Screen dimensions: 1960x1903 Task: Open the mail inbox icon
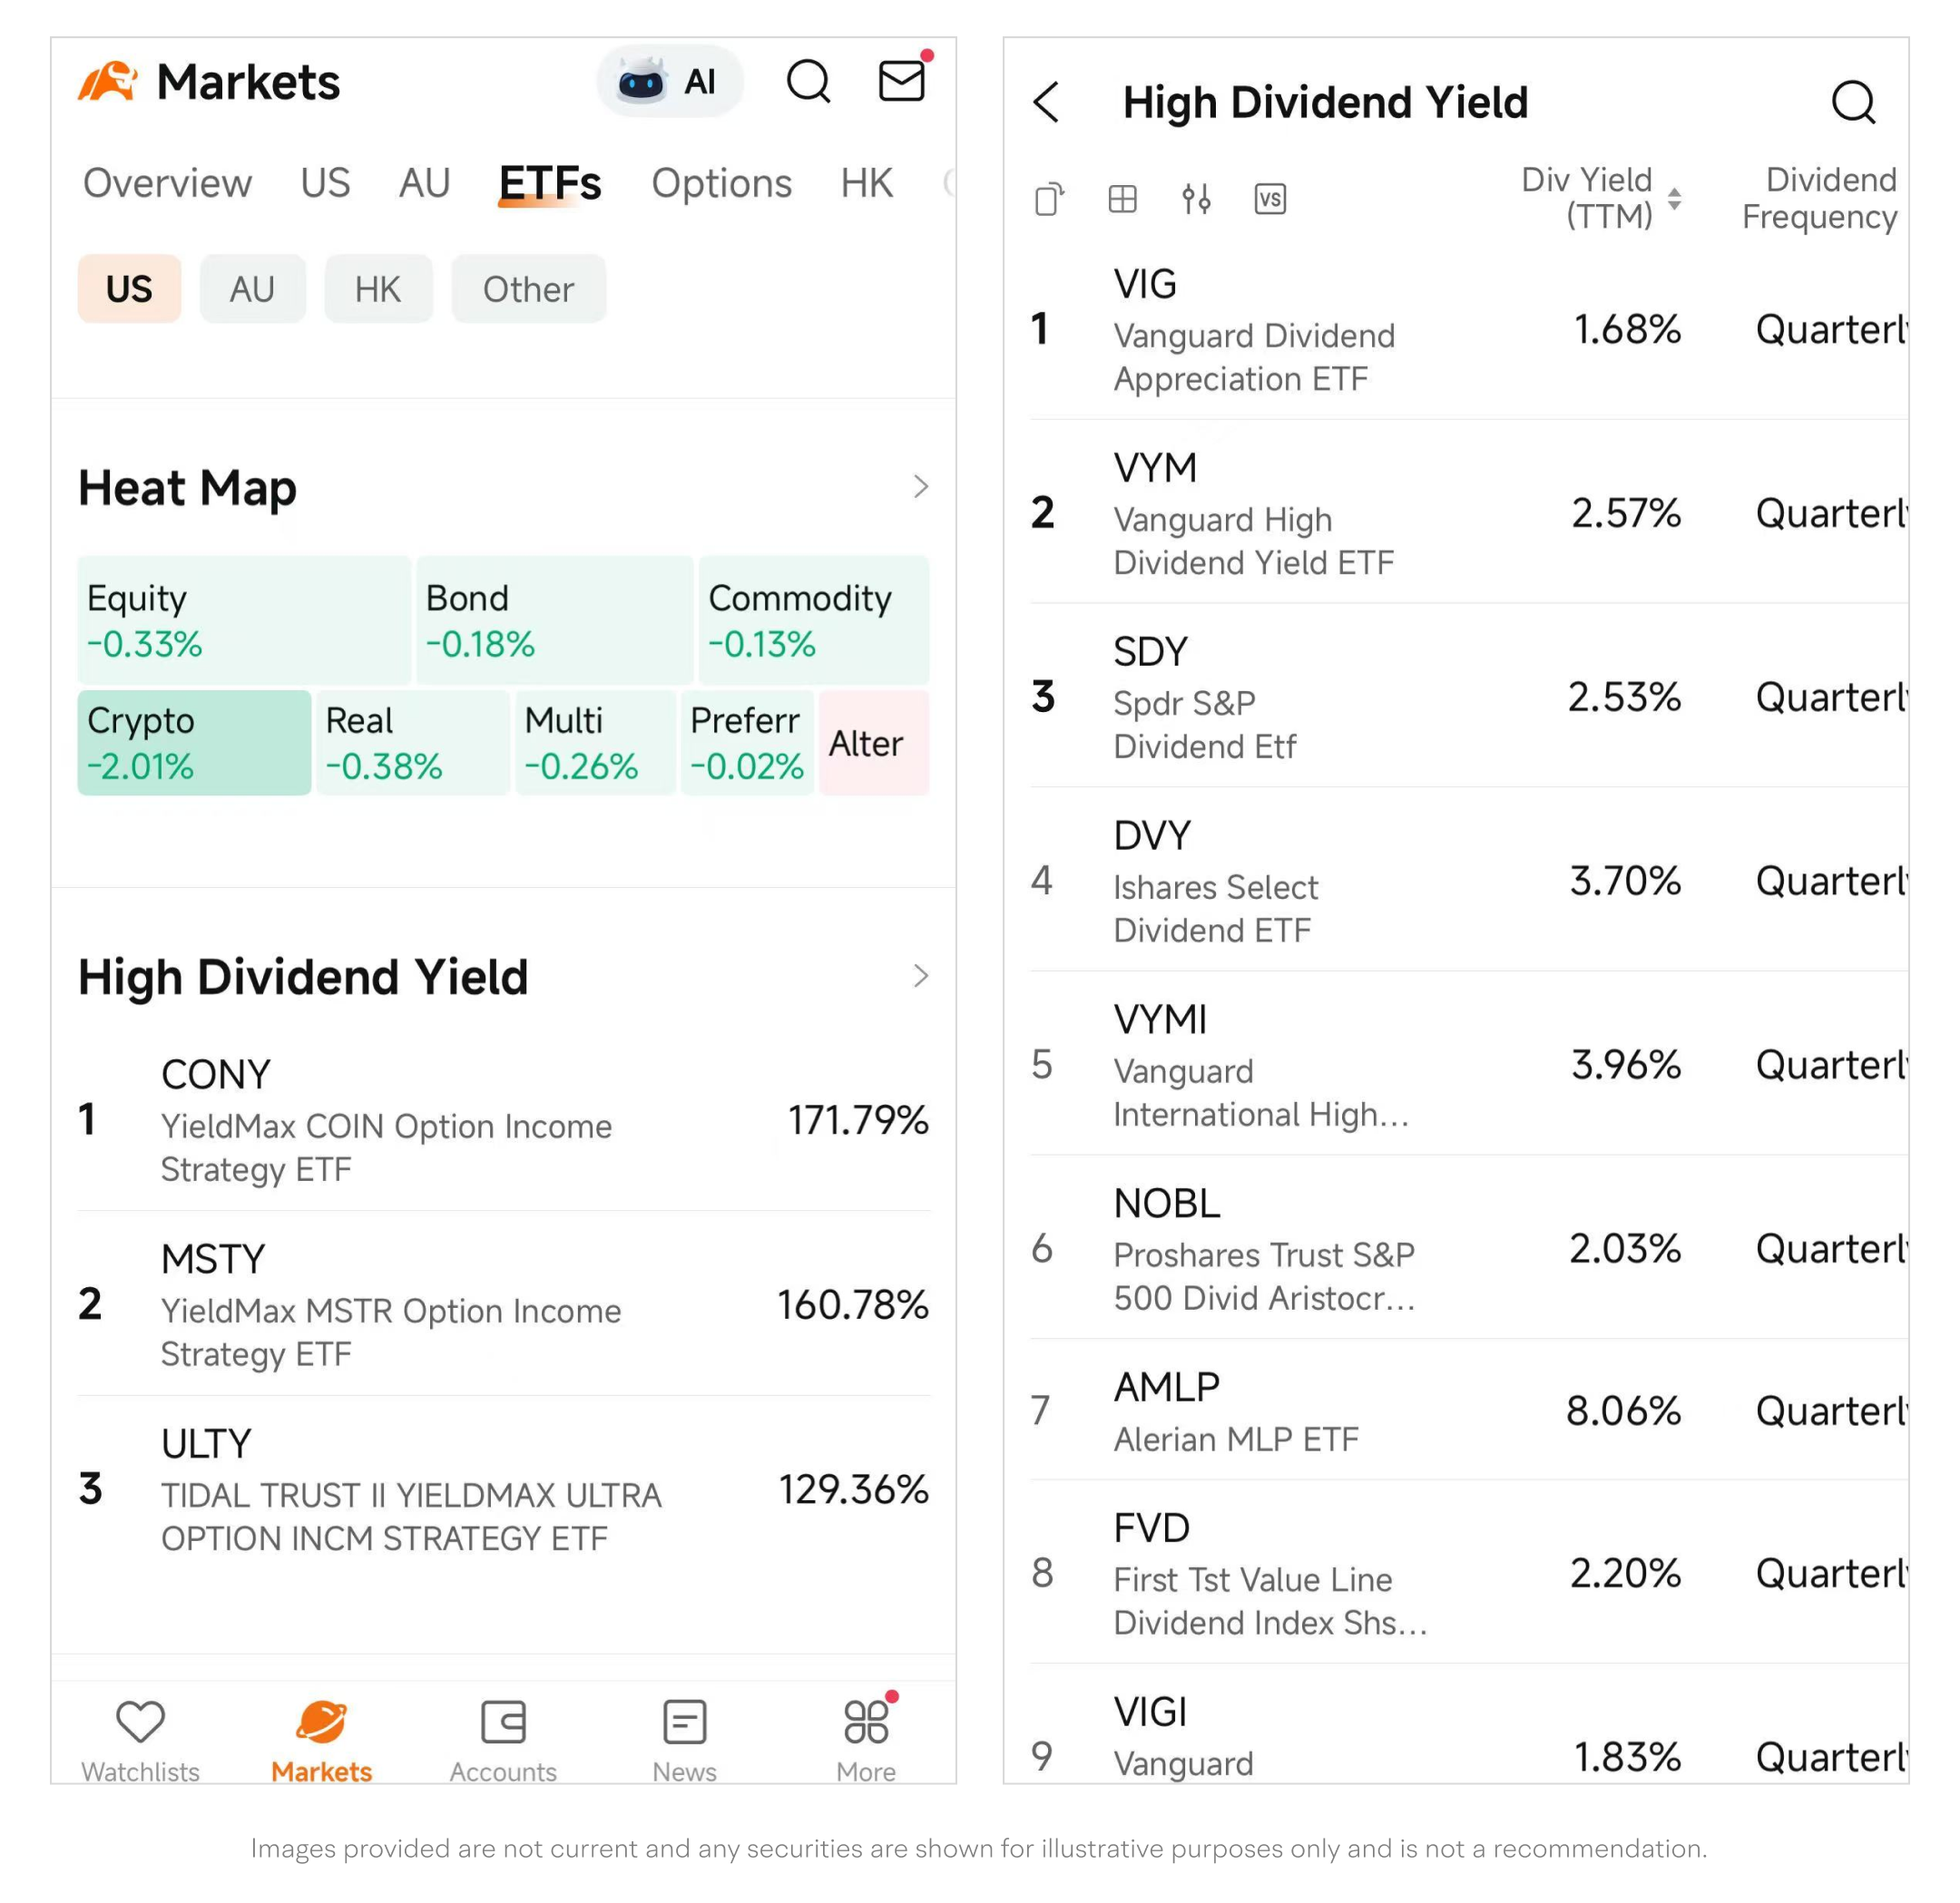point(902,80)
